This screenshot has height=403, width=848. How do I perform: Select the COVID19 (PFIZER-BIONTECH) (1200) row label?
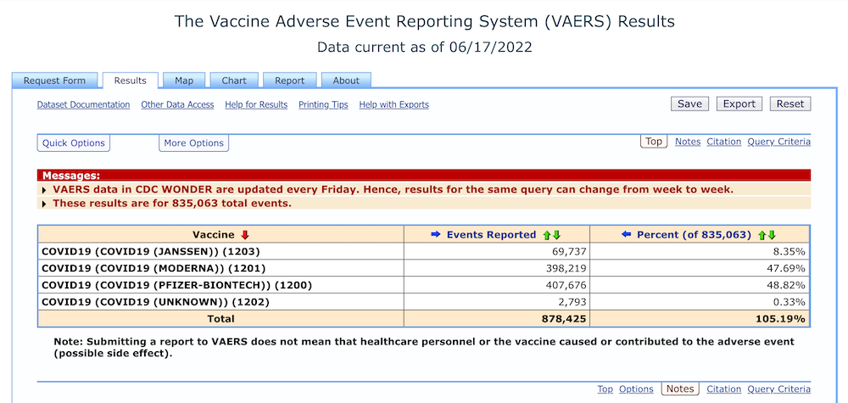click(177, 285)
